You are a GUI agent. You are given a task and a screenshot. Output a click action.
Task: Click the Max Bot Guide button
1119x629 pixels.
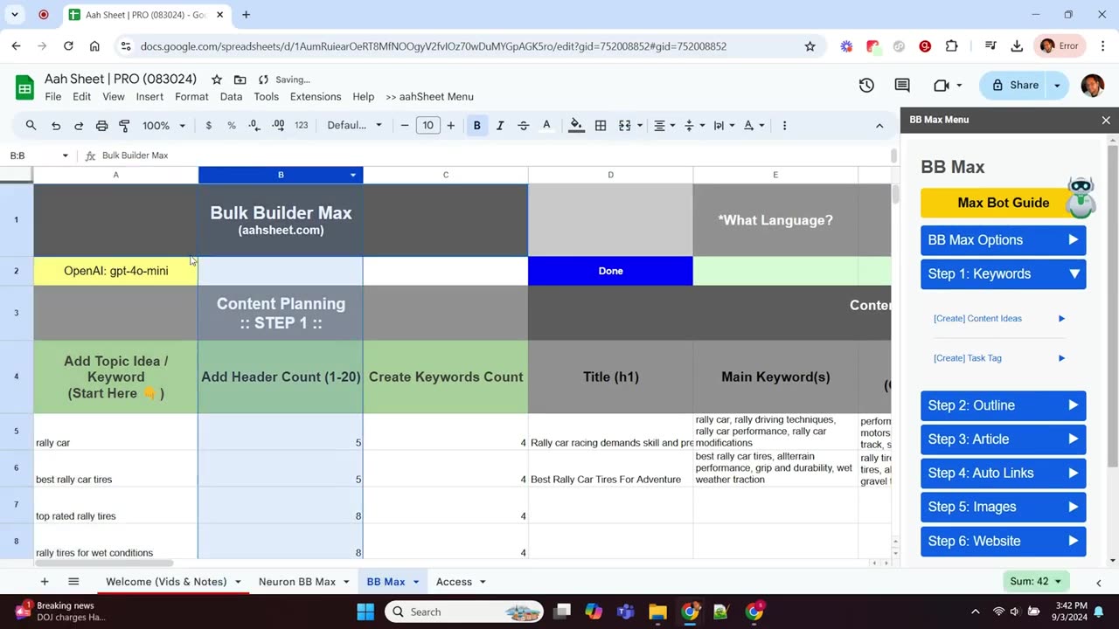click(1003, 203)
